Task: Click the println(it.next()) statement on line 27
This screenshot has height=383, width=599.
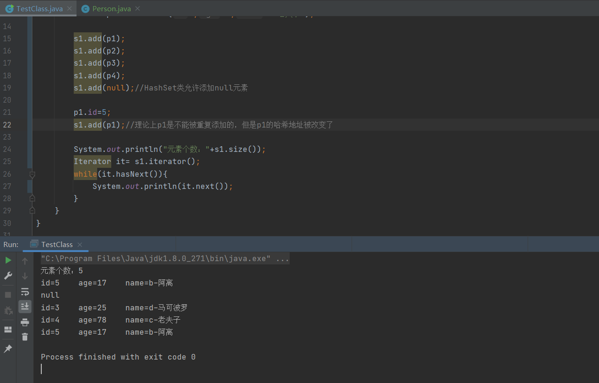Action: point(163,186)
